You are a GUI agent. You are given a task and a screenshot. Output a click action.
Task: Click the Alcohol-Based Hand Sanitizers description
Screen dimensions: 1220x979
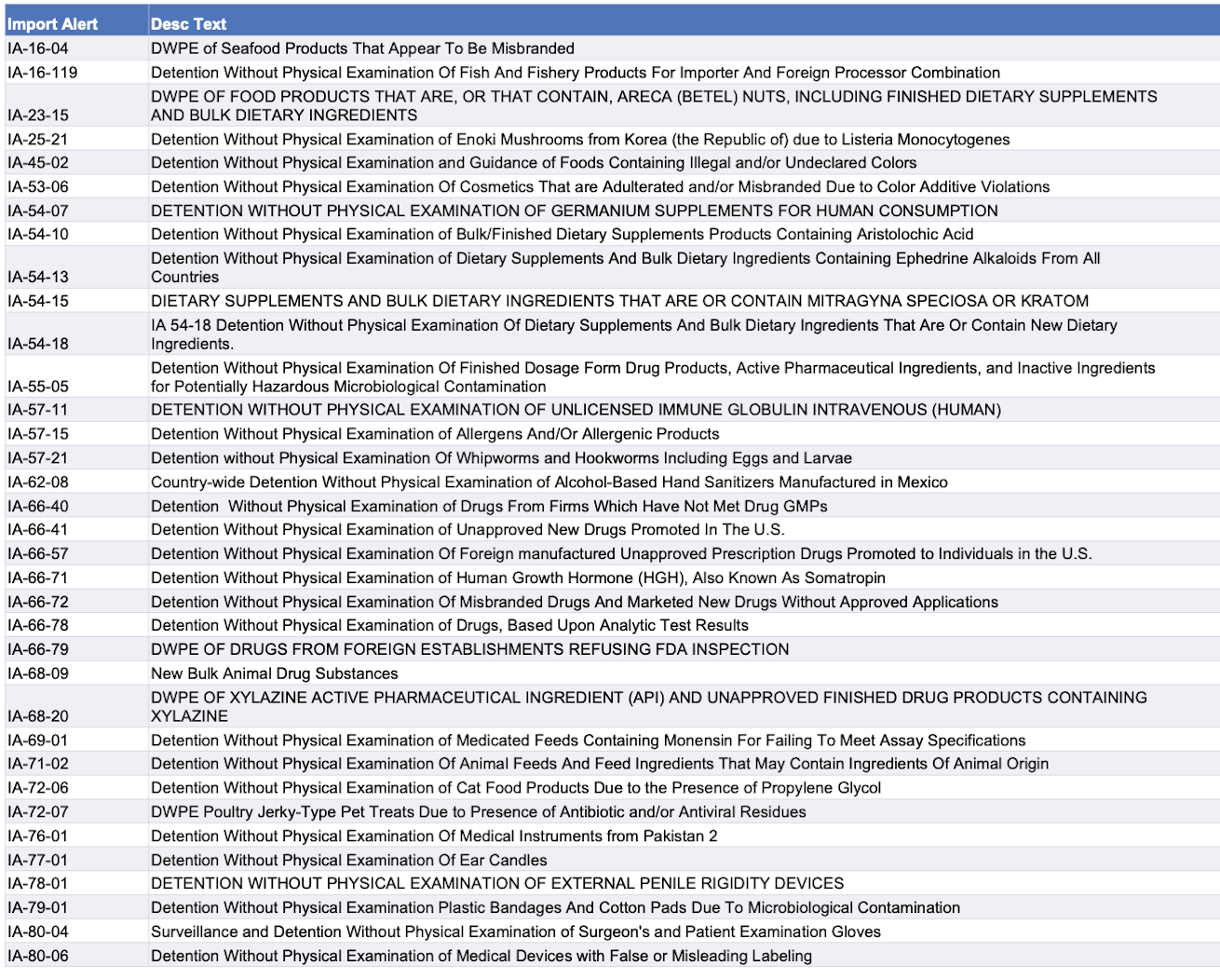tap(549, 483)
